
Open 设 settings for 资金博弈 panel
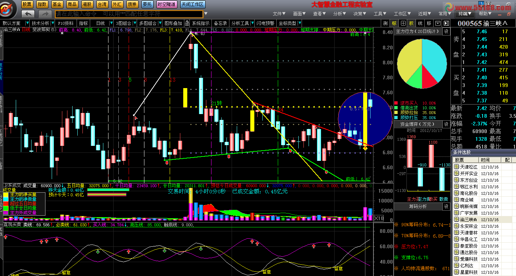pos(446,124)
